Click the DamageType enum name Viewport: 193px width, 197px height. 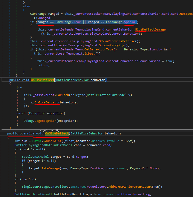coord(79,169)
